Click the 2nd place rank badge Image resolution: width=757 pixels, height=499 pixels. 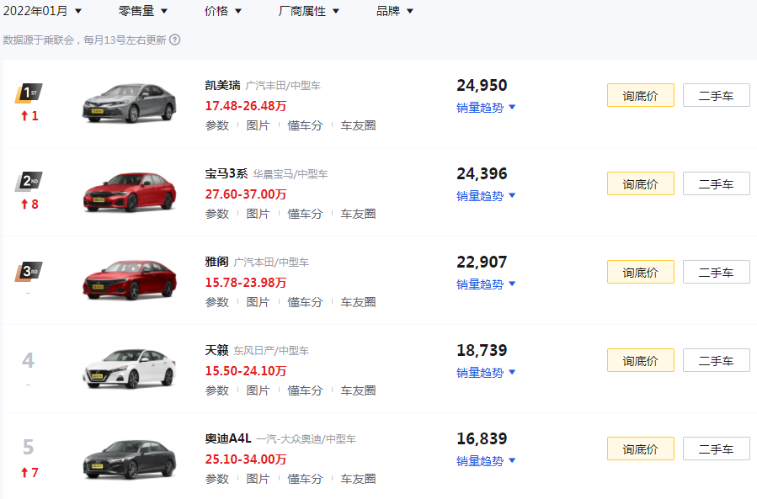tap(29, 181)
